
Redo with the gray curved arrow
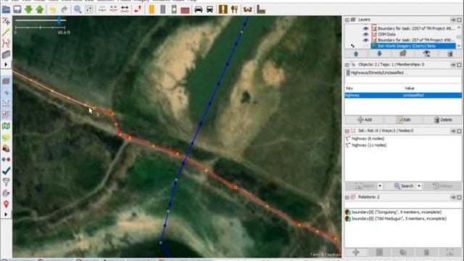click(65, 9)
